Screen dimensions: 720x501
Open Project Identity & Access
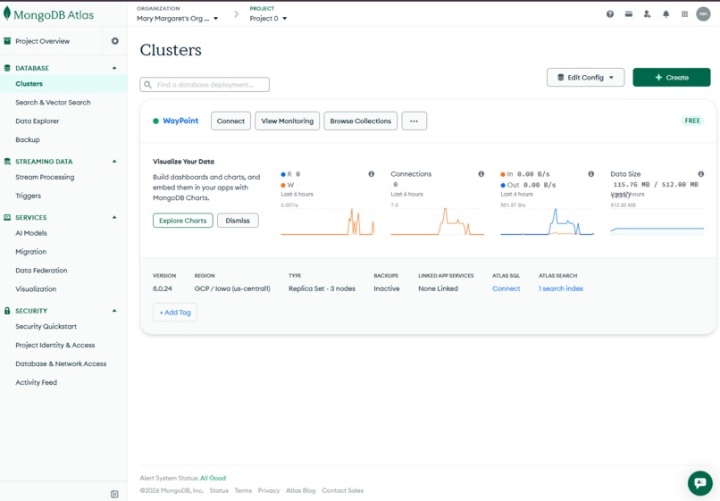[55, 346]
